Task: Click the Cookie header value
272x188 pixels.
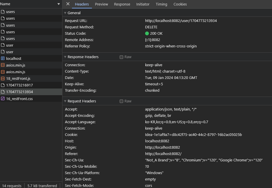Action: (193, 135)
